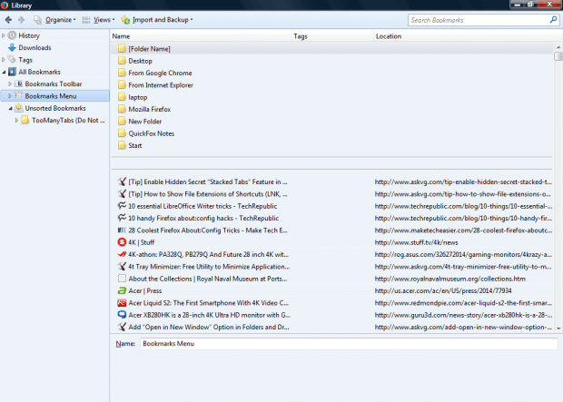
Task: Click the Tags icon in the sidebar
Action: [12, 59]
